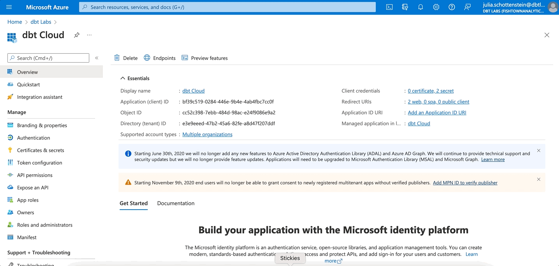Click the global resource search bar
Viewport: 559px width, 266px height.
pyautogui.click(x=226, y=7)
